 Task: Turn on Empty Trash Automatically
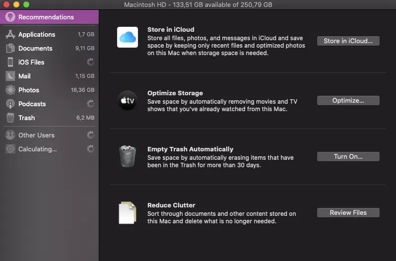tap(348, 156)
